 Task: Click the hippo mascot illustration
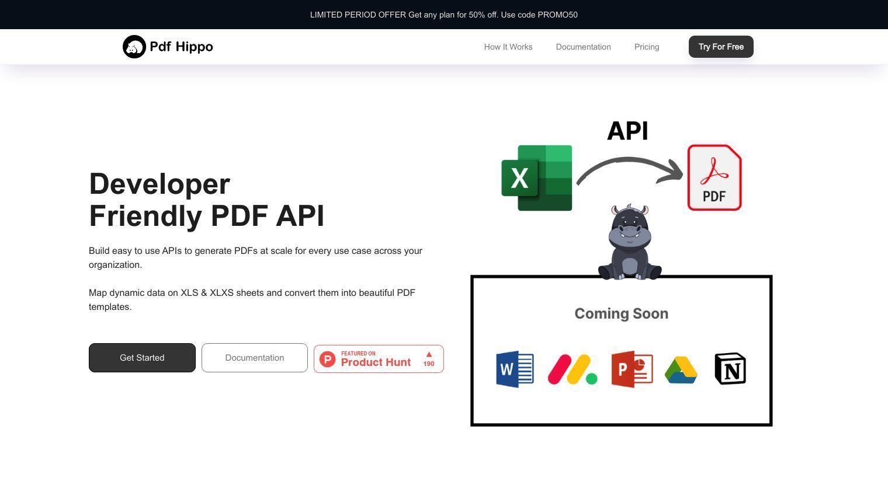tap(630, 242)
